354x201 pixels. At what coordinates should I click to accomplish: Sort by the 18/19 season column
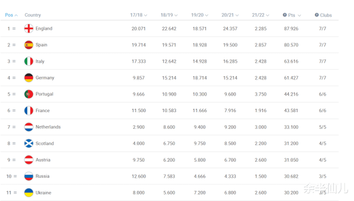click(x=169, y=15)
